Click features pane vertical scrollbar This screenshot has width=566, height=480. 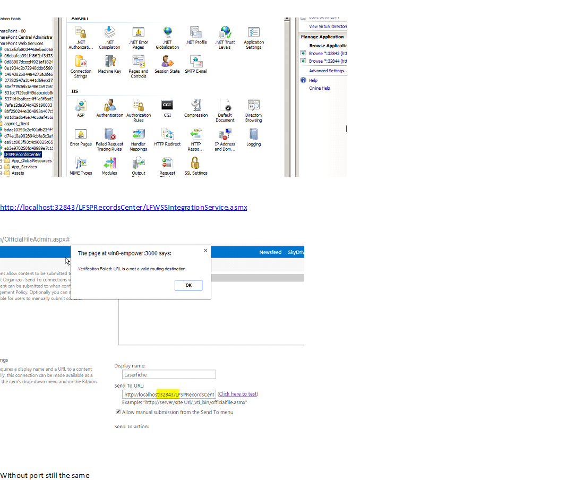coord(287,98)
